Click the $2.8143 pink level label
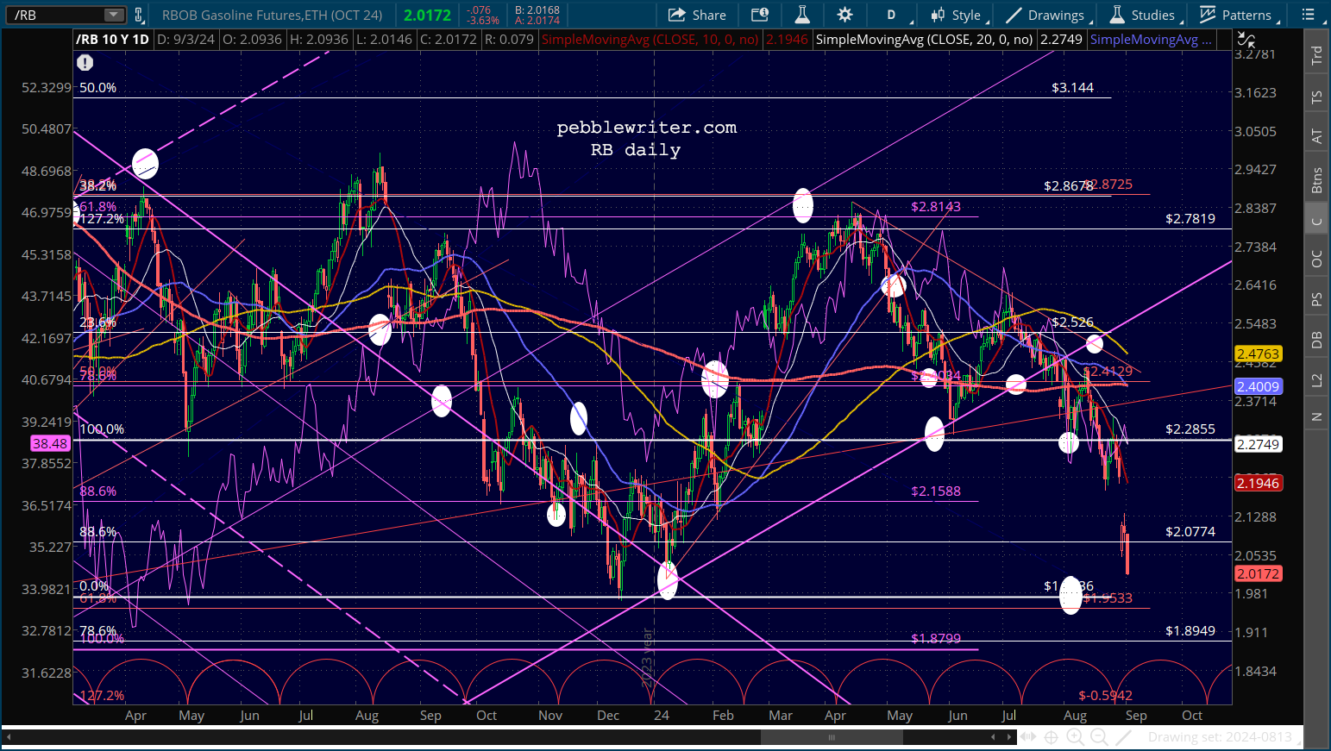Image resolution: width=1331 pixels, height=751 pixels. pyautogui.click(x=936, y=206)
